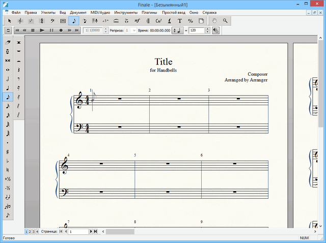Click the Resize percent tool
The image size is (326, 243).
click(190, 21)
